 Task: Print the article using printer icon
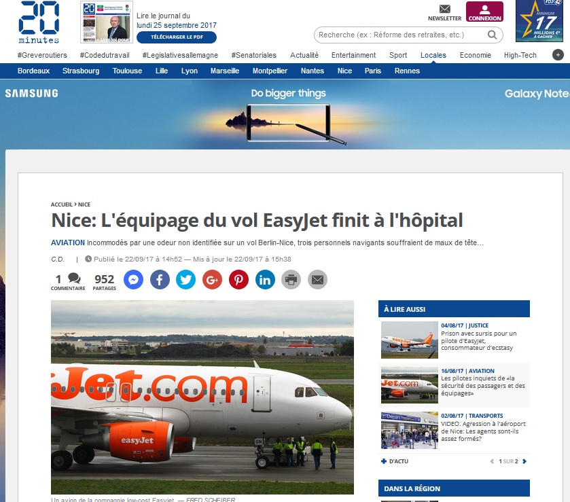click(x=291, y=280)
